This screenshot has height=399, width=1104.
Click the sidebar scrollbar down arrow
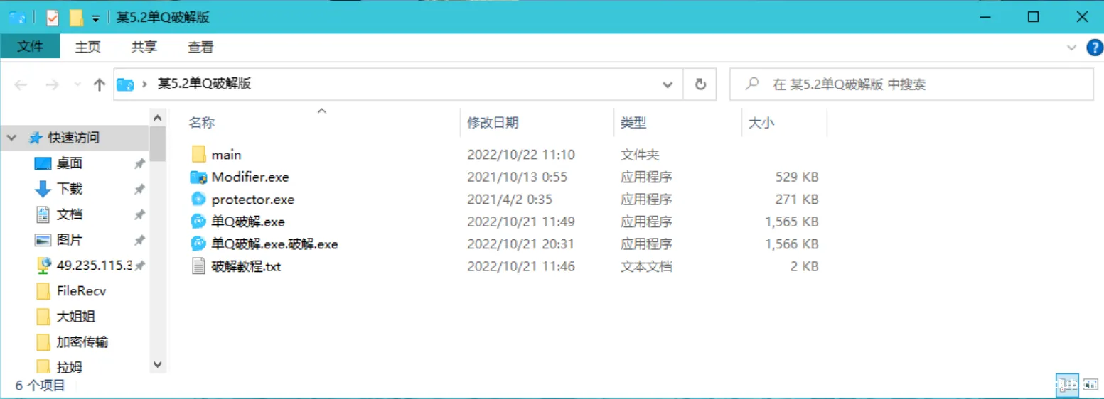(x=158, y=364)
